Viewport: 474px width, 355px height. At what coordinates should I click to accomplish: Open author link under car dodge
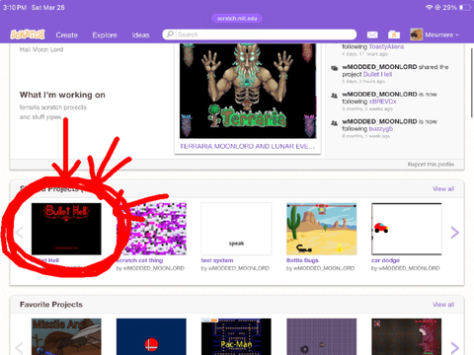(x=409, y=268)
